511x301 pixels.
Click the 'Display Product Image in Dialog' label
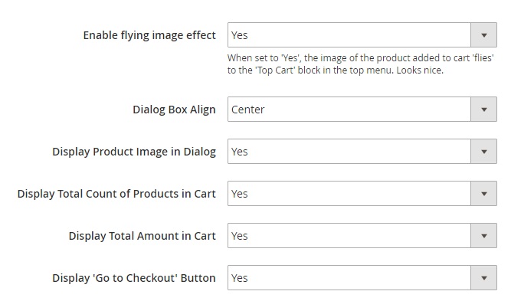click(x=134, y=152)
